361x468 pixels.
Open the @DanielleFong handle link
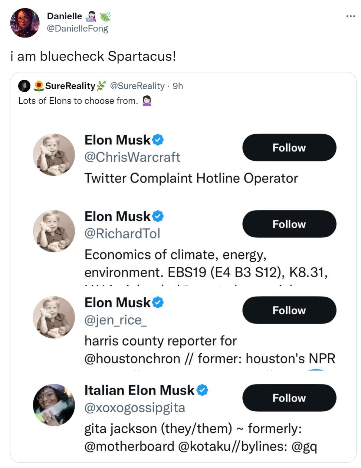click(78, 29)
